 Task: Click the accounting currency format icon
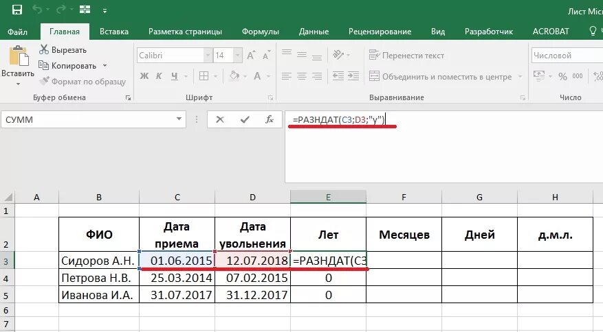539,75
